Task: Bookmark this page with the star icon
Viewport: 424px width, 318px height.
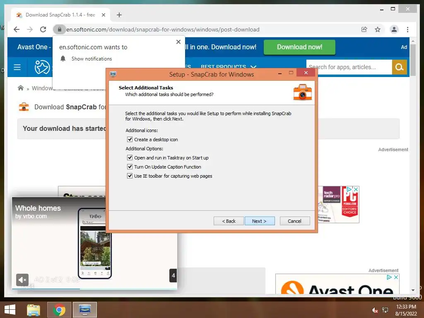Action: pos(378,29)
